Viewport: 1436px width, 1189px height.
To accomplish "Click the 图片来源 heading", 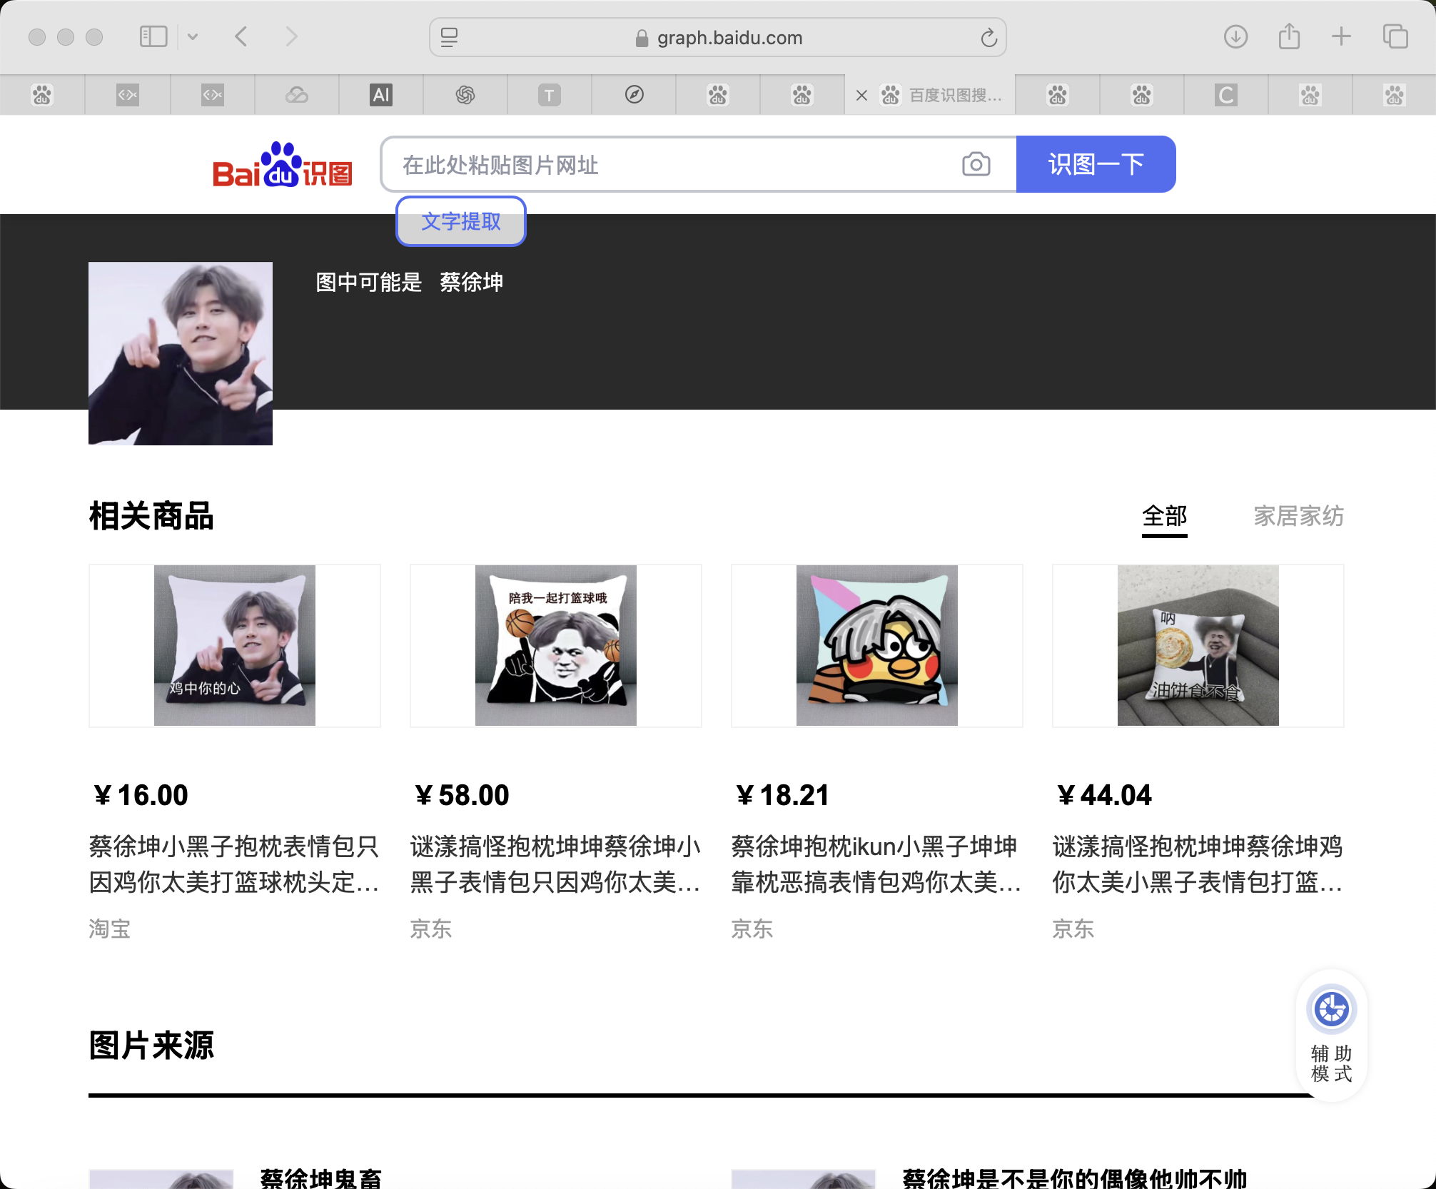I will point(151,1046).
